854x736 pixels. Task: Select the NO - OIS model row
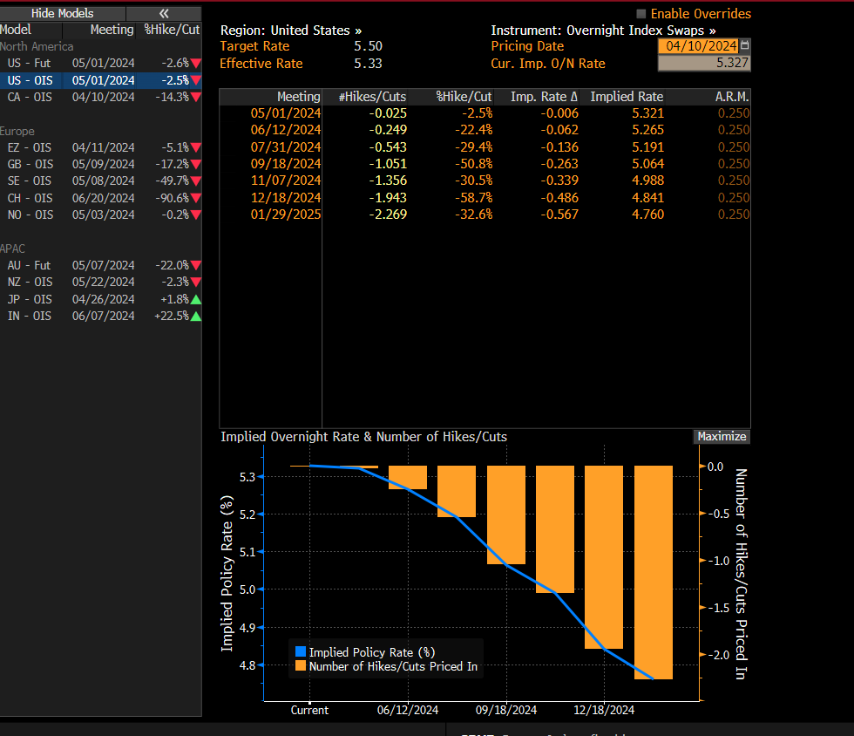[101, 215]
